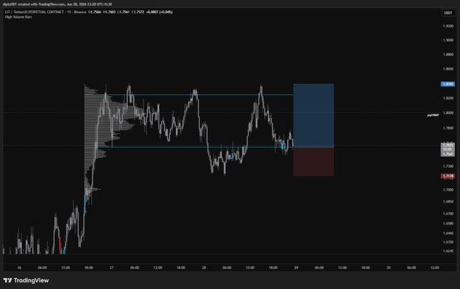Click the date 30 on time axis
Viewport: 460px width, 289px height.
click(388, 267)
